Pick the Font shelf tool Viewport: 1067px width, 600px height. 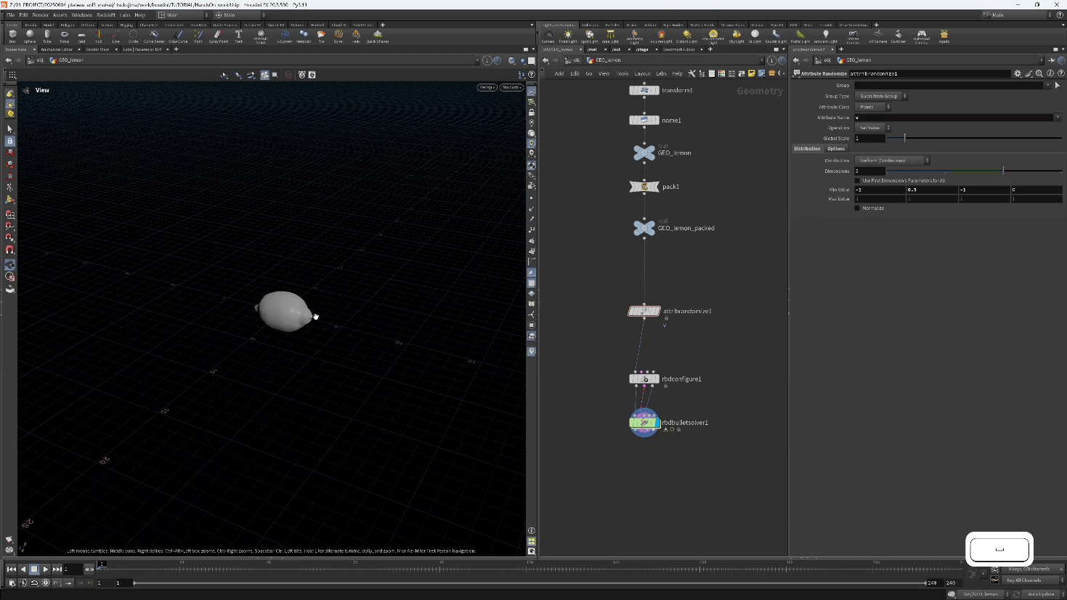(x=238, y=35)
